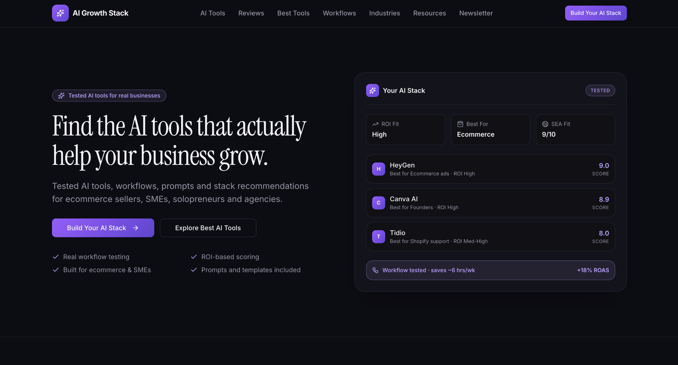The image size is (678, 365).
Task: Go to the Newsletter nav link
Action: (x=476, y=13)
